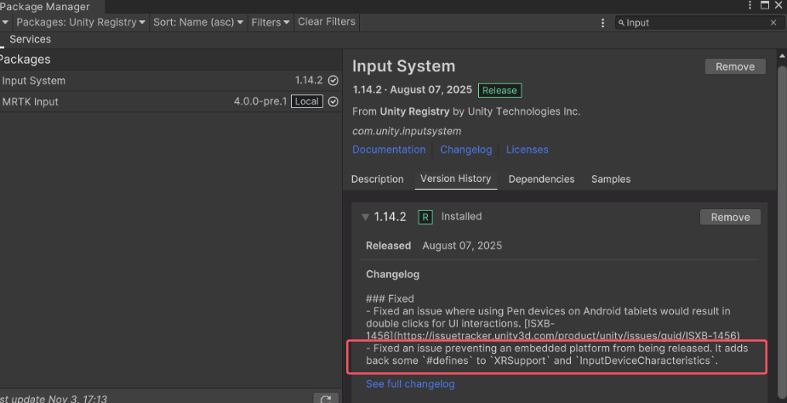Click the window kebab menu icon
The height and width of the screenshot is (403, 787).
pyautogui.click(x=750, y=5)
